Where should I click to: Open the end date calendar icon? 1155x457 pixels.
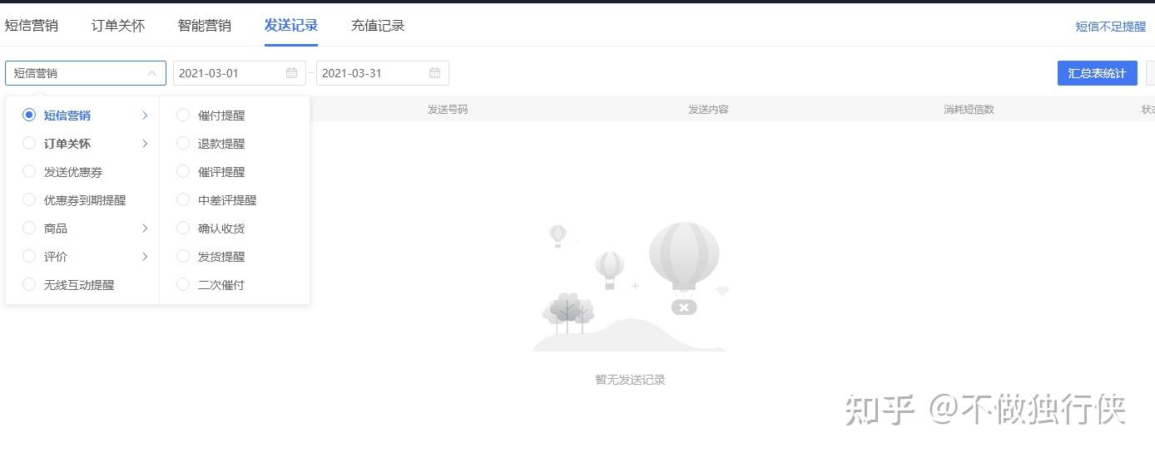point(435,73)
